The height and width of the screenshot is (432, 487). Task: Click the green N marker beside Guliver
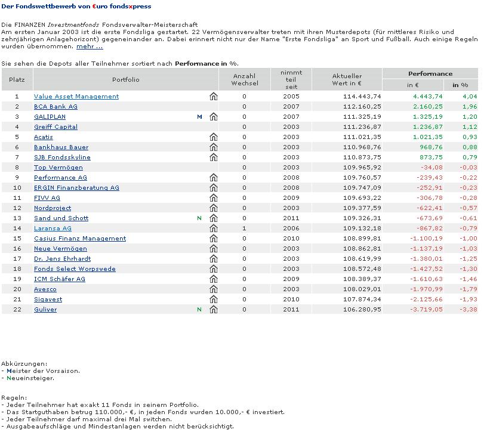[x=199, y=309]
